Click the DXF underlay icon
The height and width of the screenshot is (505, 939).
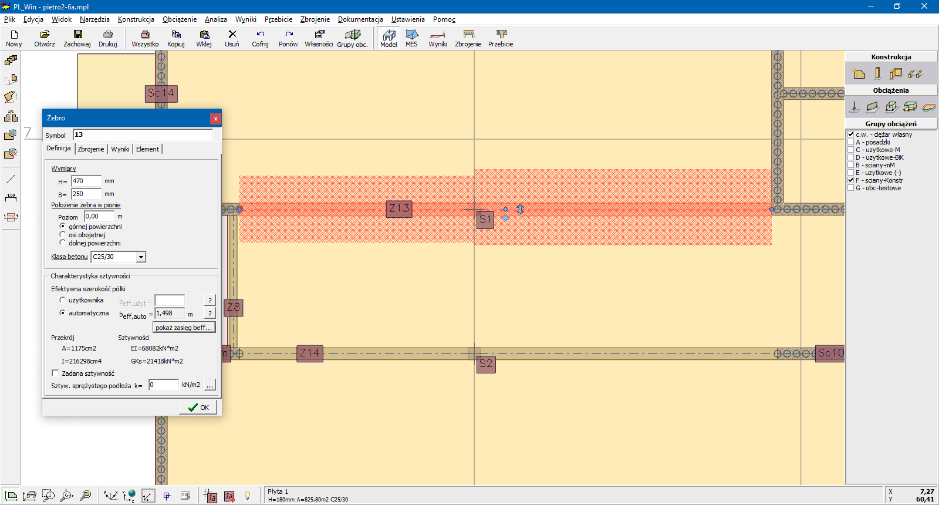point(185,496)
